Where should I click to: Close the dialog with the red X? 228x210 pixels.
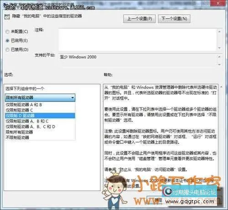tap(218, 3)
